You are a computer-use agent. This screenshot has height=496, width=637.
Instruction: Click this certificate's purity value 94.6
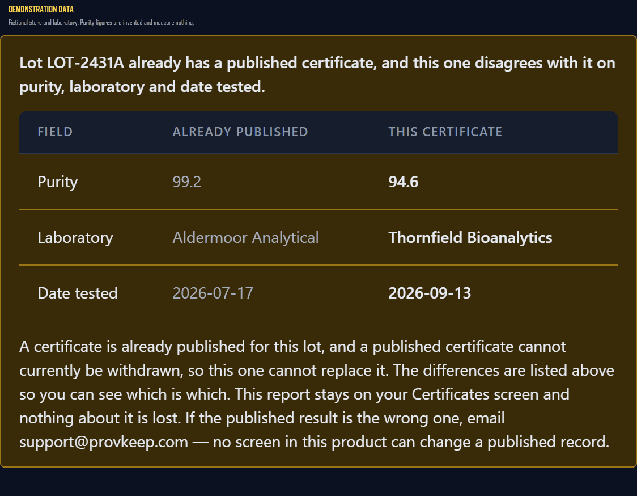click(403, 182)
